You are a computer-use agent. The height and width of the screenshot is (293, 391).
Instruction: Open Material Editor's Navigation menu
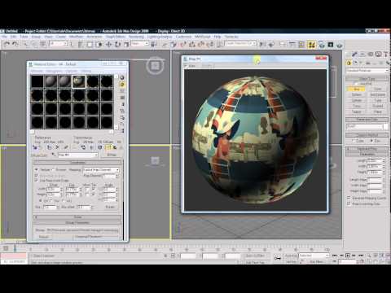coord(54,71)
